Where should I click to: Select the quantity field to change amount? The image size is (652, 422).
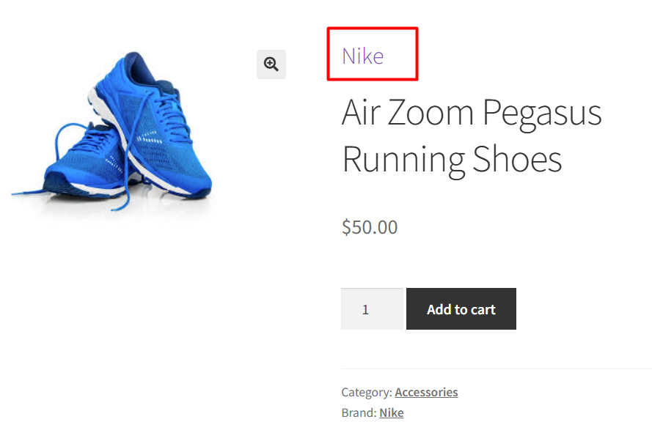click(371, 308)
